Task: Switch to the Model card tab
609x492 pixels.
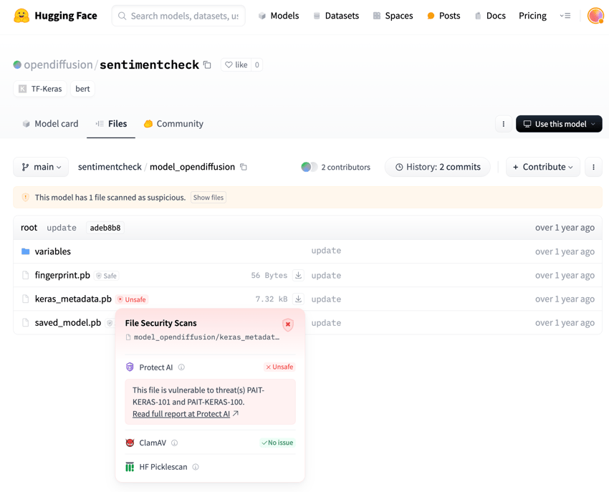Action: pyautogui.click(x=50, y=124)
